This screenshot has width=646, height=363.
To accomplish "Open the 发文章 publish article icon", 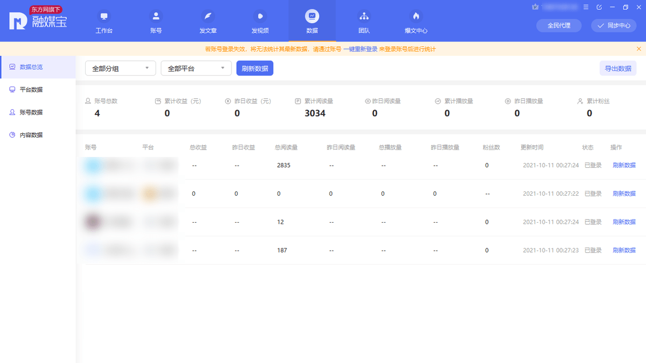I will [208, 16].
